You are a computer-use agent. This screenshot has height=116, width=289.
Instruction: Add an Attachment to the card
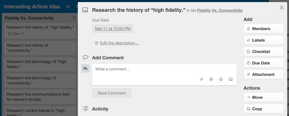(x=263, y=74)
